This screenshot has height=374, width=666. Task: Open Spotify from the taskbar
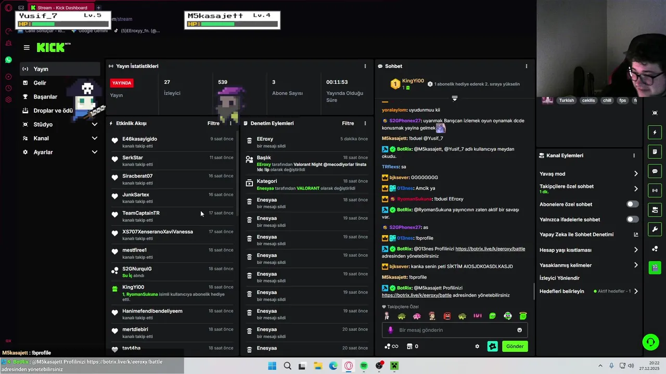[364, 366]
